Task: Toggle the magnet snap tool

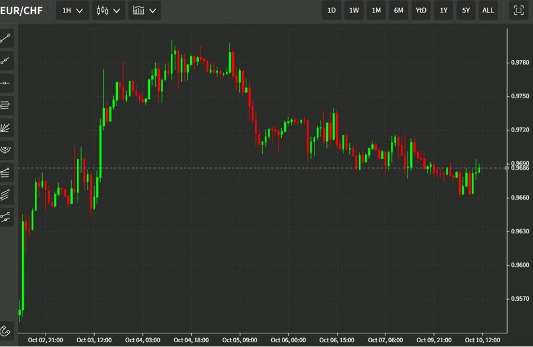Action: 6,330
